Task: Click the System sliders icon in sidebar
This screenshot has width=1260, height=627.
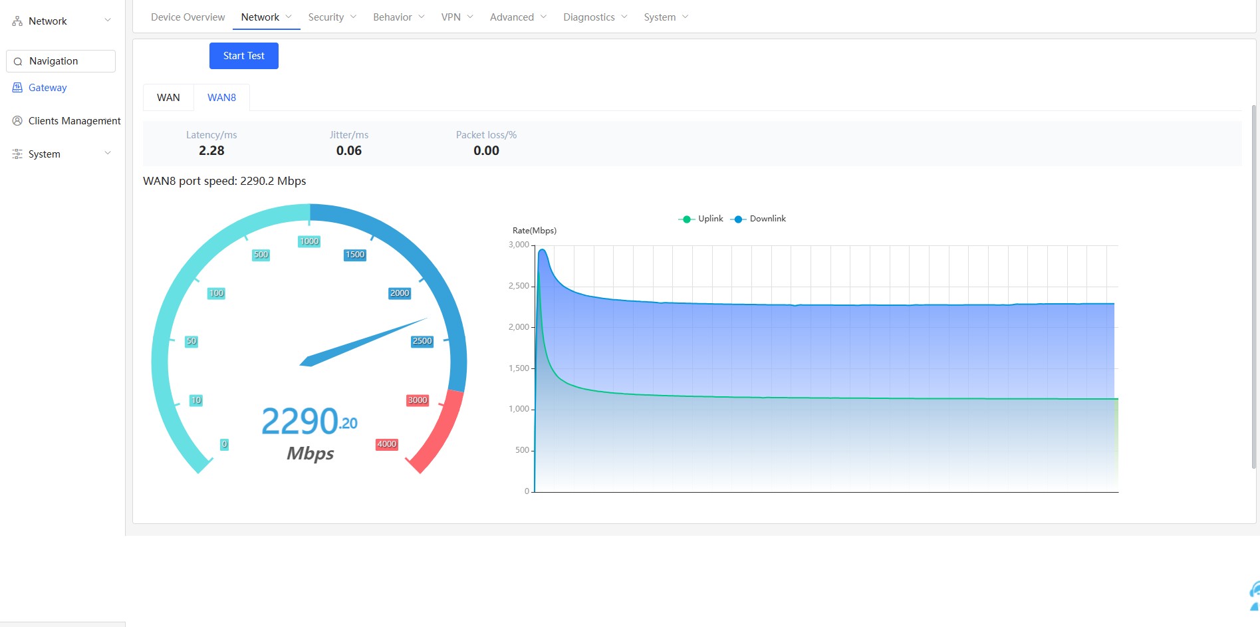Action: click(x=17, y=154)
